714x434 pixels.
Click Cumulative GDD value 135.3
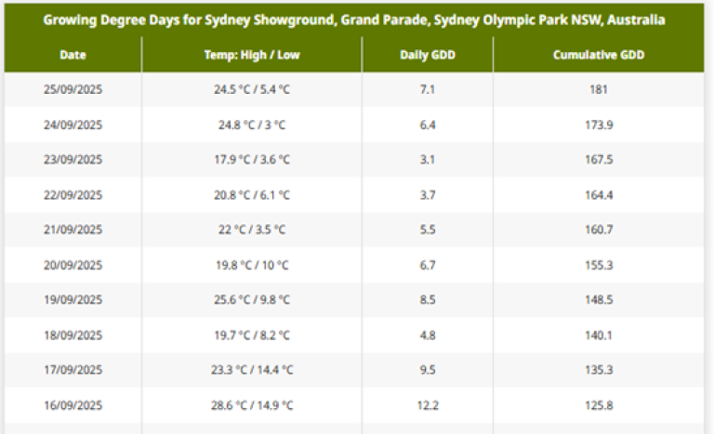point(599,370)
